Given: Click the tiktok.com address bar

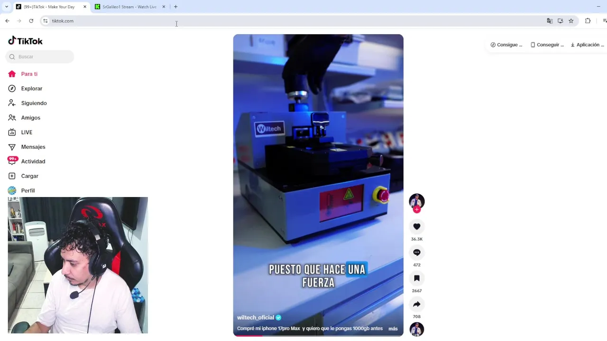Looking at the screenshot, I should pyautogui.click(x=294, y=21).
